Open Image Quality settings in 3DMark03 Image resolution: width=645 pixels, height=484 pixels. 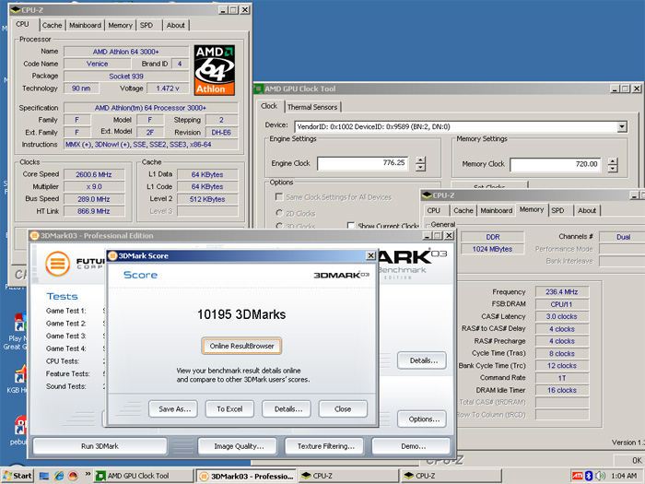pos(239,446)
